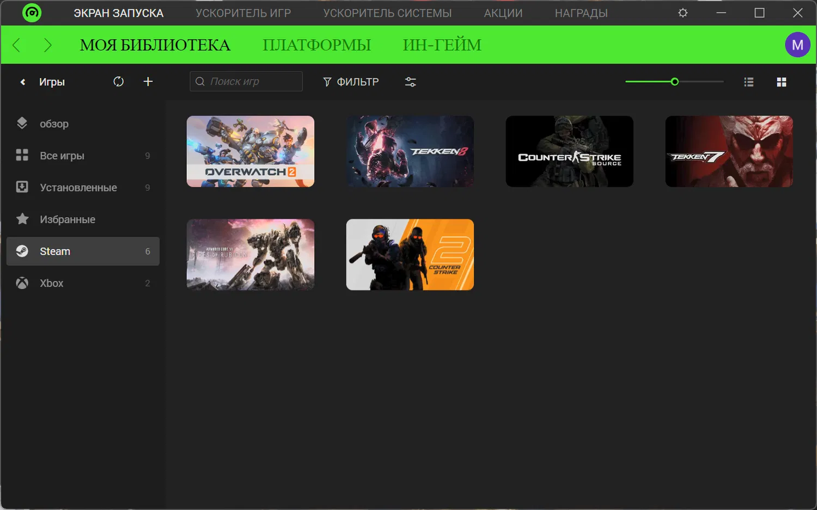Select Xbox platform in sidebar
The width and height of the screenshot is (817, 510).
coord(83,283)
